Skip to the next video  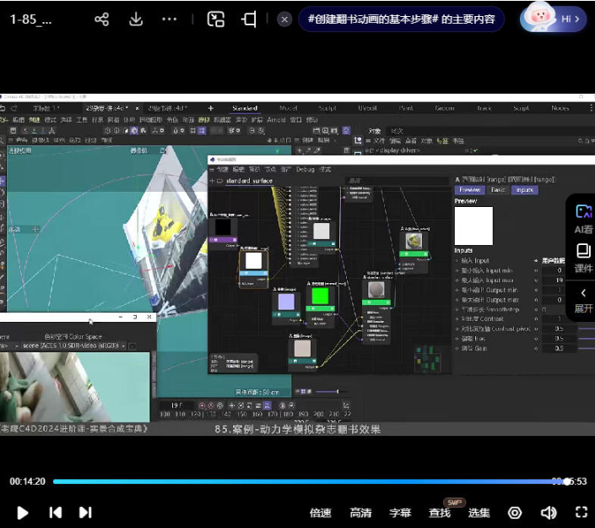(85, 512)
